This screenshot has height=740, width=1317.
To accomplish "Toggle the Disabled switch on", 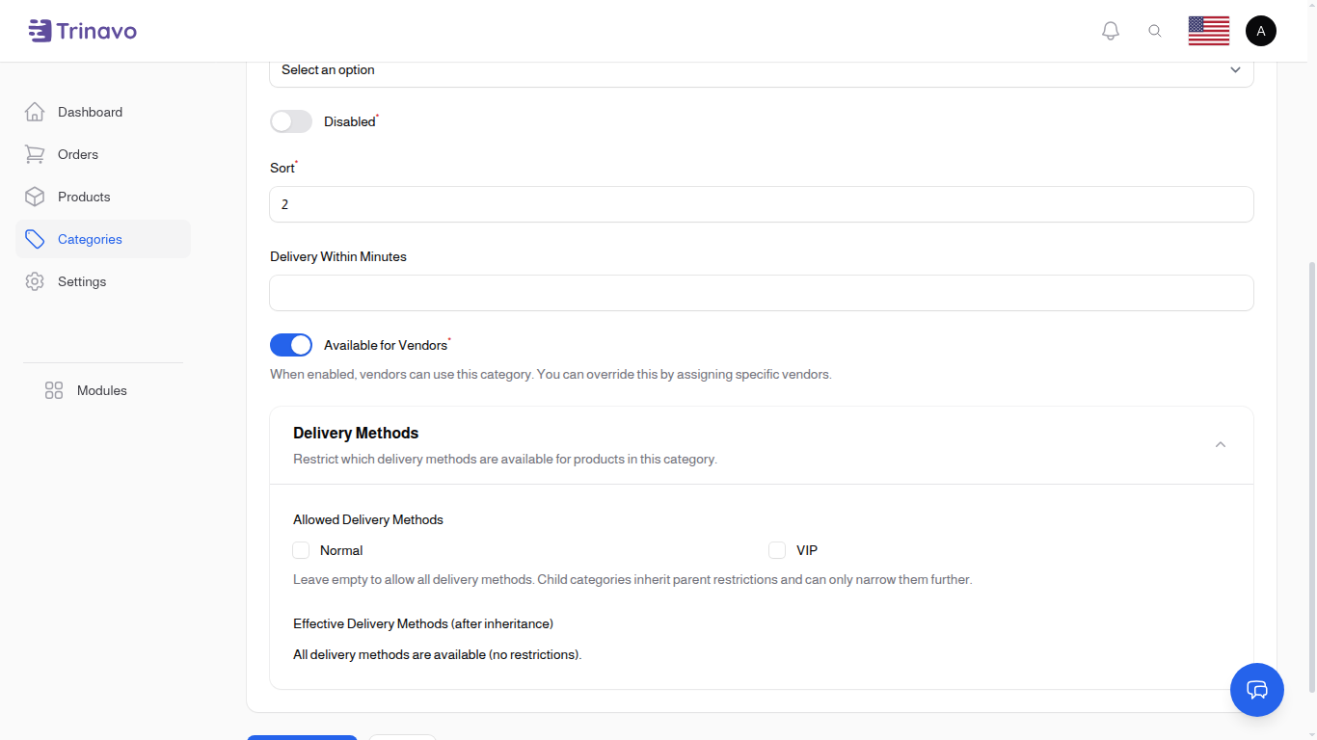I will 291,121.
